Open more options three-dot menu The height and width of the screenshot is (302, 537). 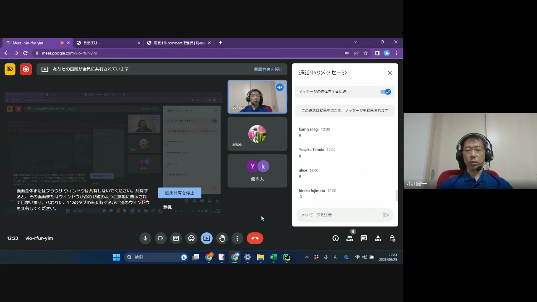coord(237,238)
